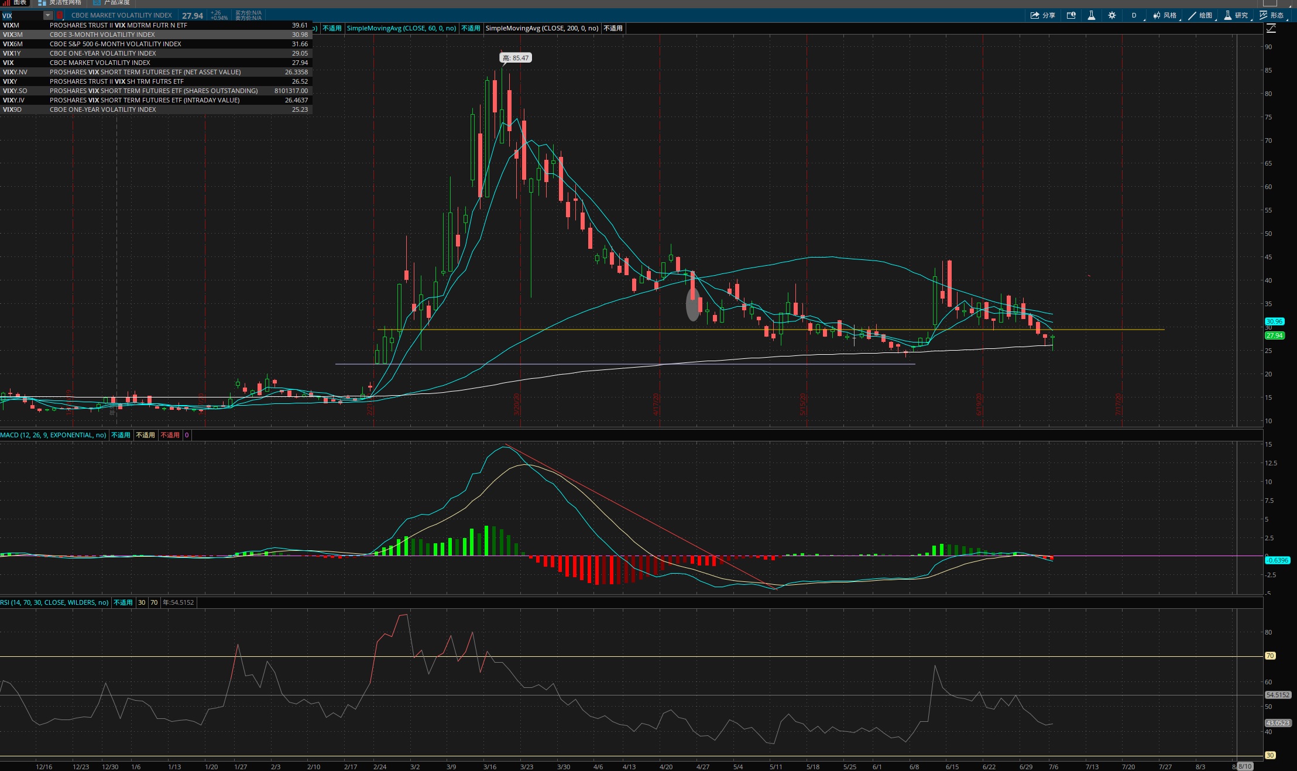The width and height of the screenshot is (1297, 771).
Task: Open the Studies (研究) flask menu
Action: [1236, 15]
